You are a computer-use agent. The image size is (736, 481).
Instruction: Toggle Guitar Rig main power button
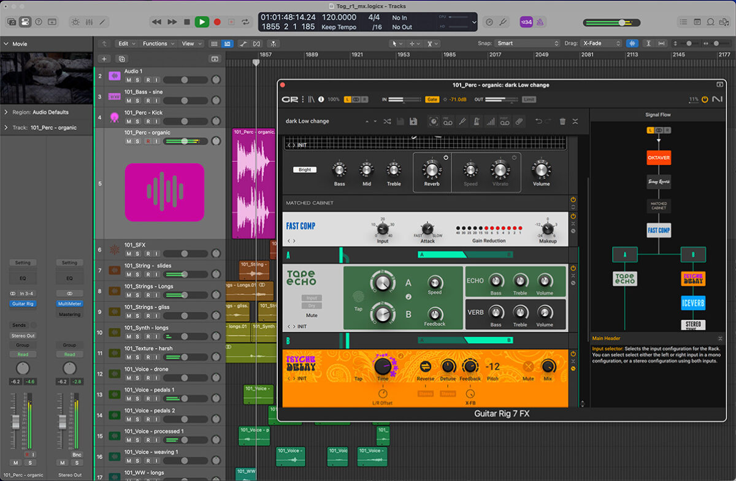[x=705, y=99]
